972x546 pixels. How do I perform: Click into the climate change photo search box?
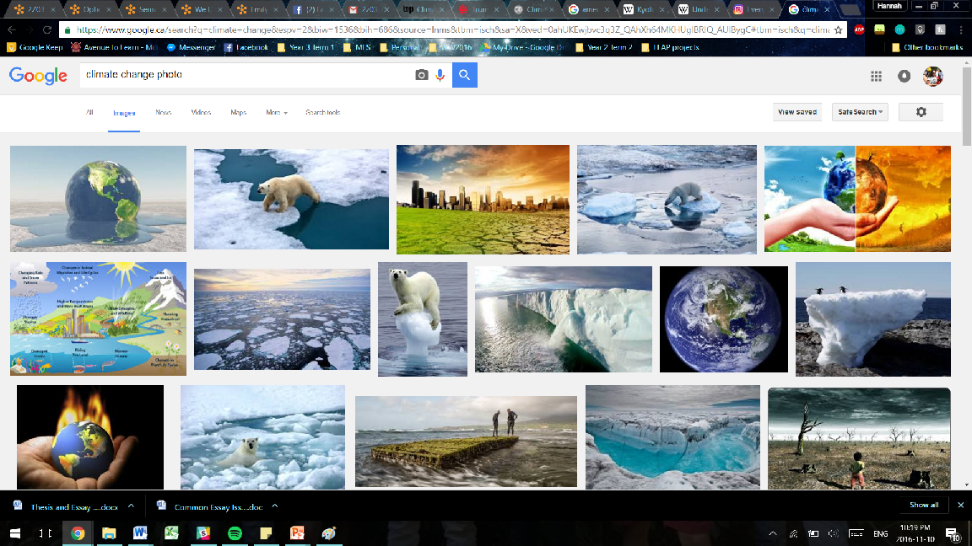pos(245,75)
